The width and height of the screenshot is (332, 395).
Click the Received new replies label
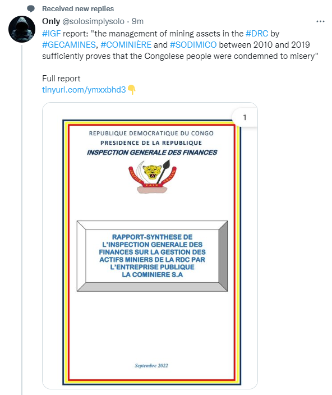click(78, 9)
